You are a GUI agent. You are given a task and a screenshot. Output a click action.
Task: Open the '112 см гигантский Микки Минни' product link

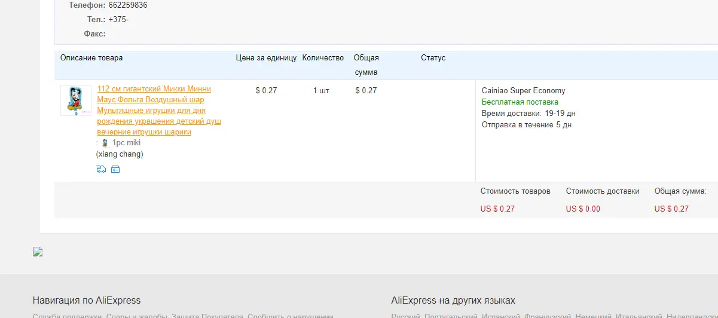tap(159, 111)
